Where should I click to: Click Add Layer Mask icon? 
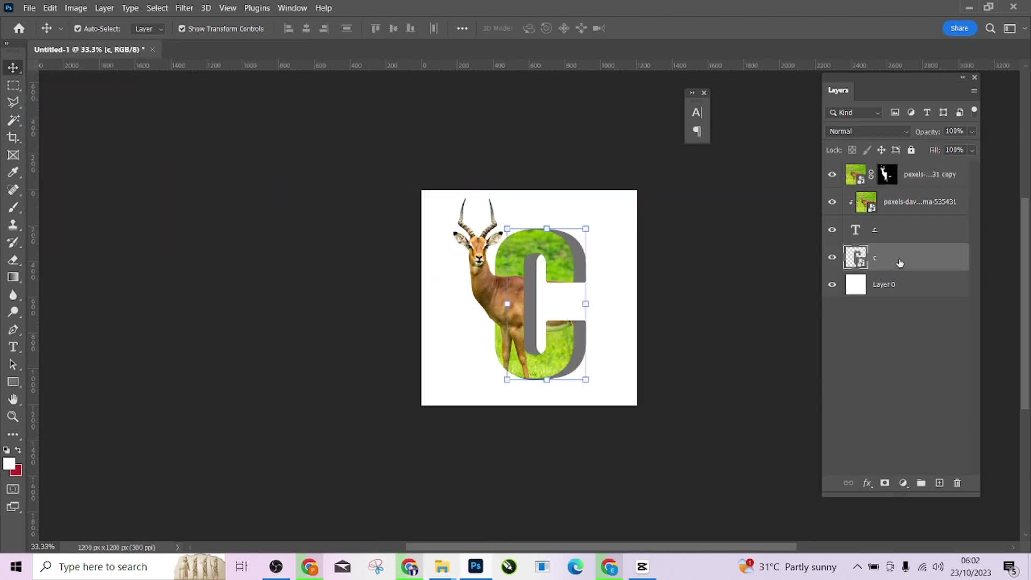[x=885, y=483]
